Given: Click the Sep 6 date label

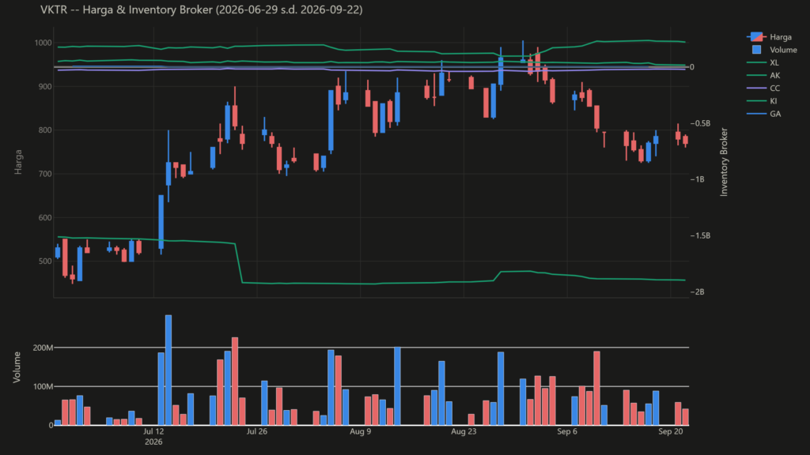Looking at the screenshot, I should [x=566, y=432].
